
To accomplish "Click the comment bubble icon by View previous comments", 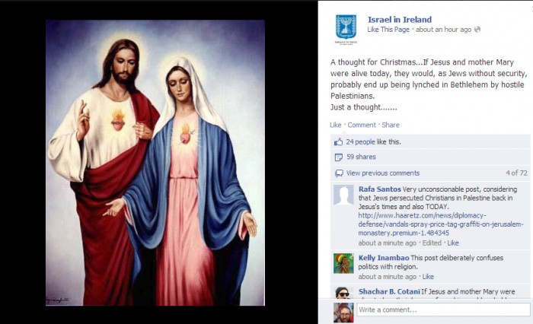I will point(339,173).
